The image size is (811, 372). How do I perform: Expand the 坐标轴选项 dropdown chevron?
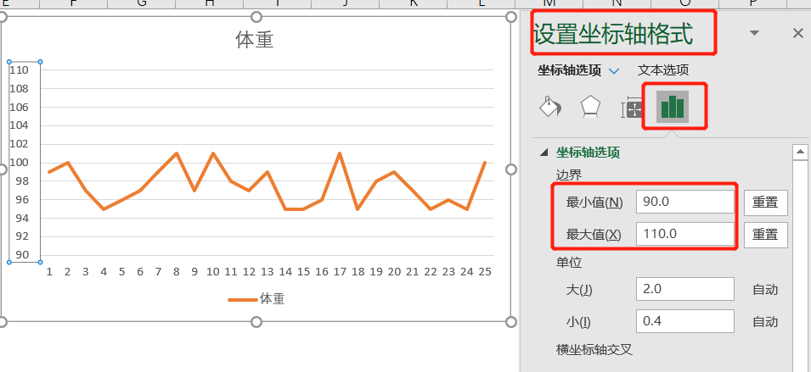[x=615, y=71]
